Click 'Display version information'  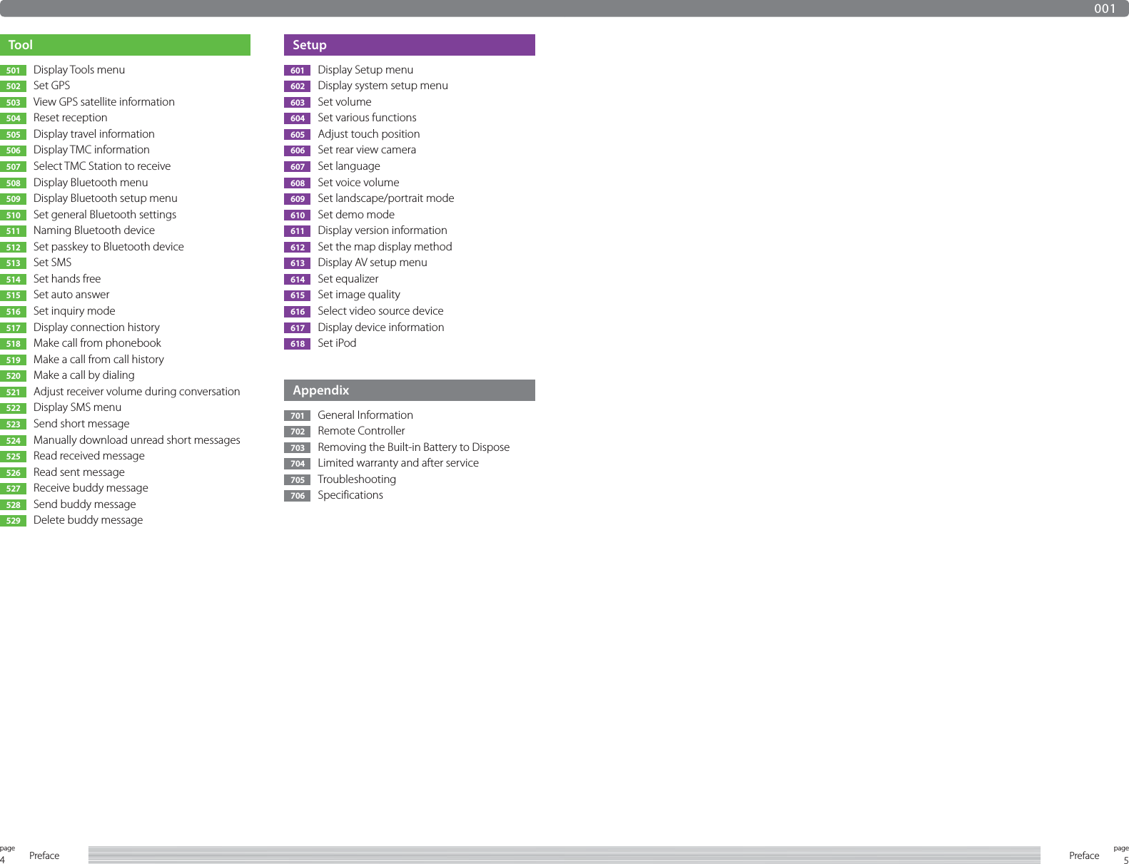(x=383, y=230)
